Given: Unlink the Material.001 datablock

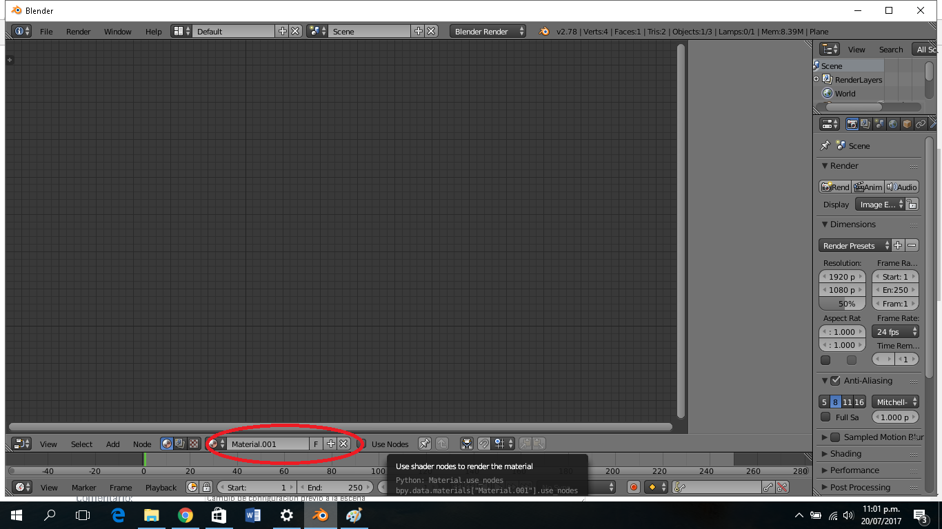Looking at the screenshot, I should click(x=343, y=444).
